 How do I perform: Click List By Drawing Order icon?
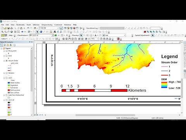click(2, 45)
